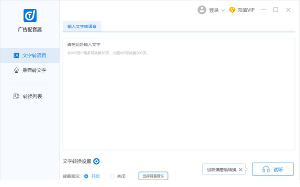The height and width of the screenshot is (187, 300).
Task: Click into the text input area
Action: [x=178, y=94]
